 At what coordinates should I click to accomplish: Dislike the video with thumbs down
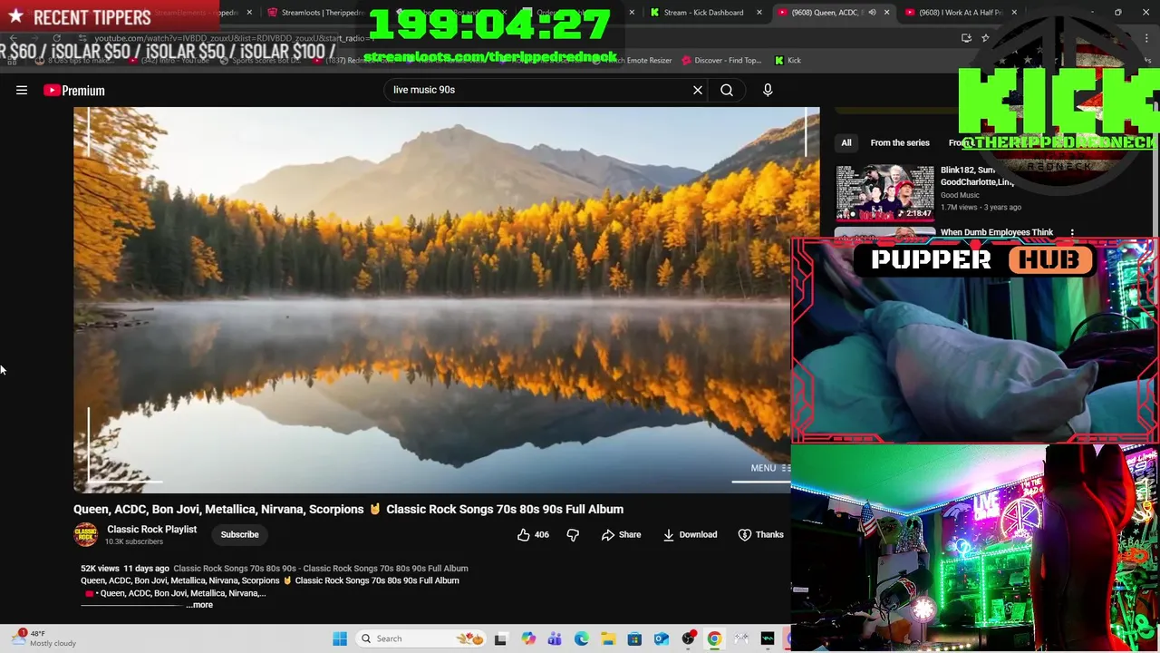tap(573, 535)
